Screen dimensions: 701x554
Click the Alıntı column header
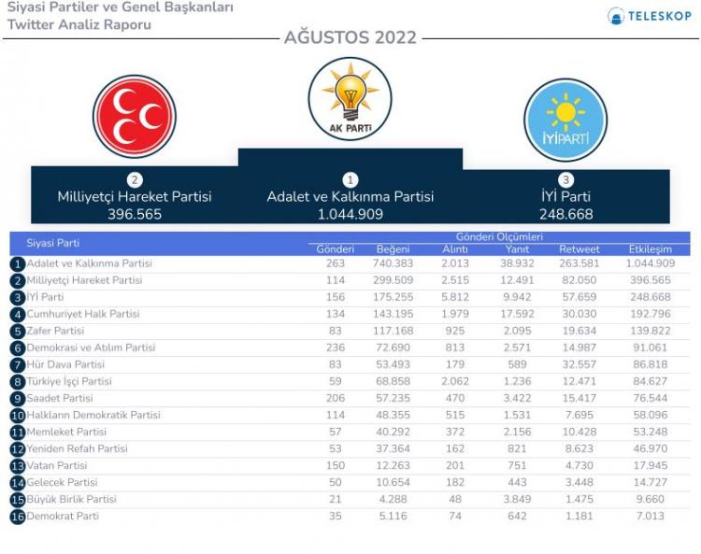point(455,249)
